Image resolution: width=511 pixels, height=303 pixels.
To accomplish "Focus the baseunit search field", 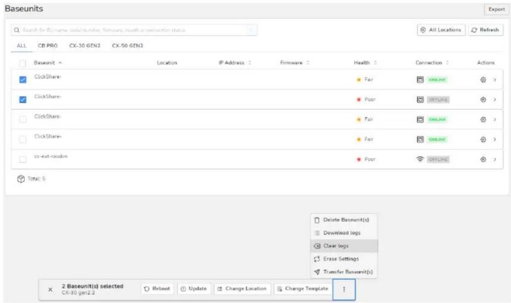I will click(x=134, y=30).
